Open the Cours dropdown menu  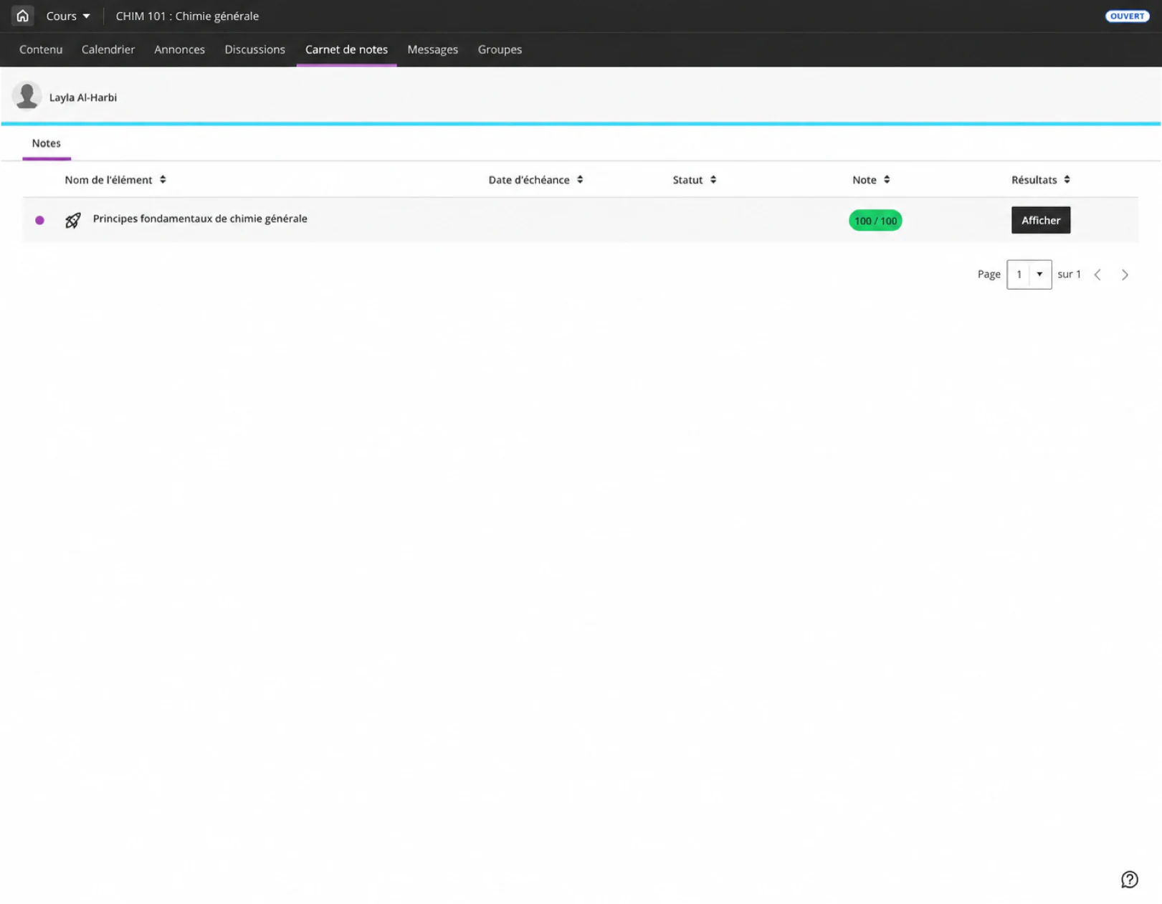(68, 16)
